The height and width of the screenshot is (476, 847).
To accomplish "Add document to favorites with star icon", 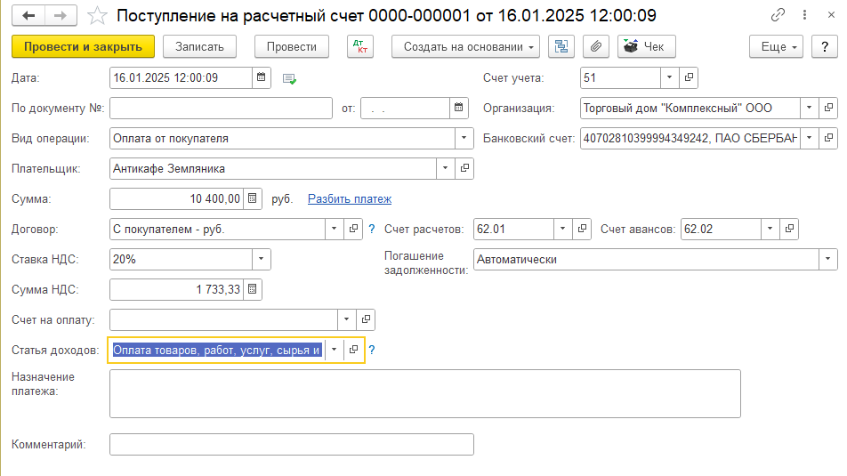I will (97, 16).
